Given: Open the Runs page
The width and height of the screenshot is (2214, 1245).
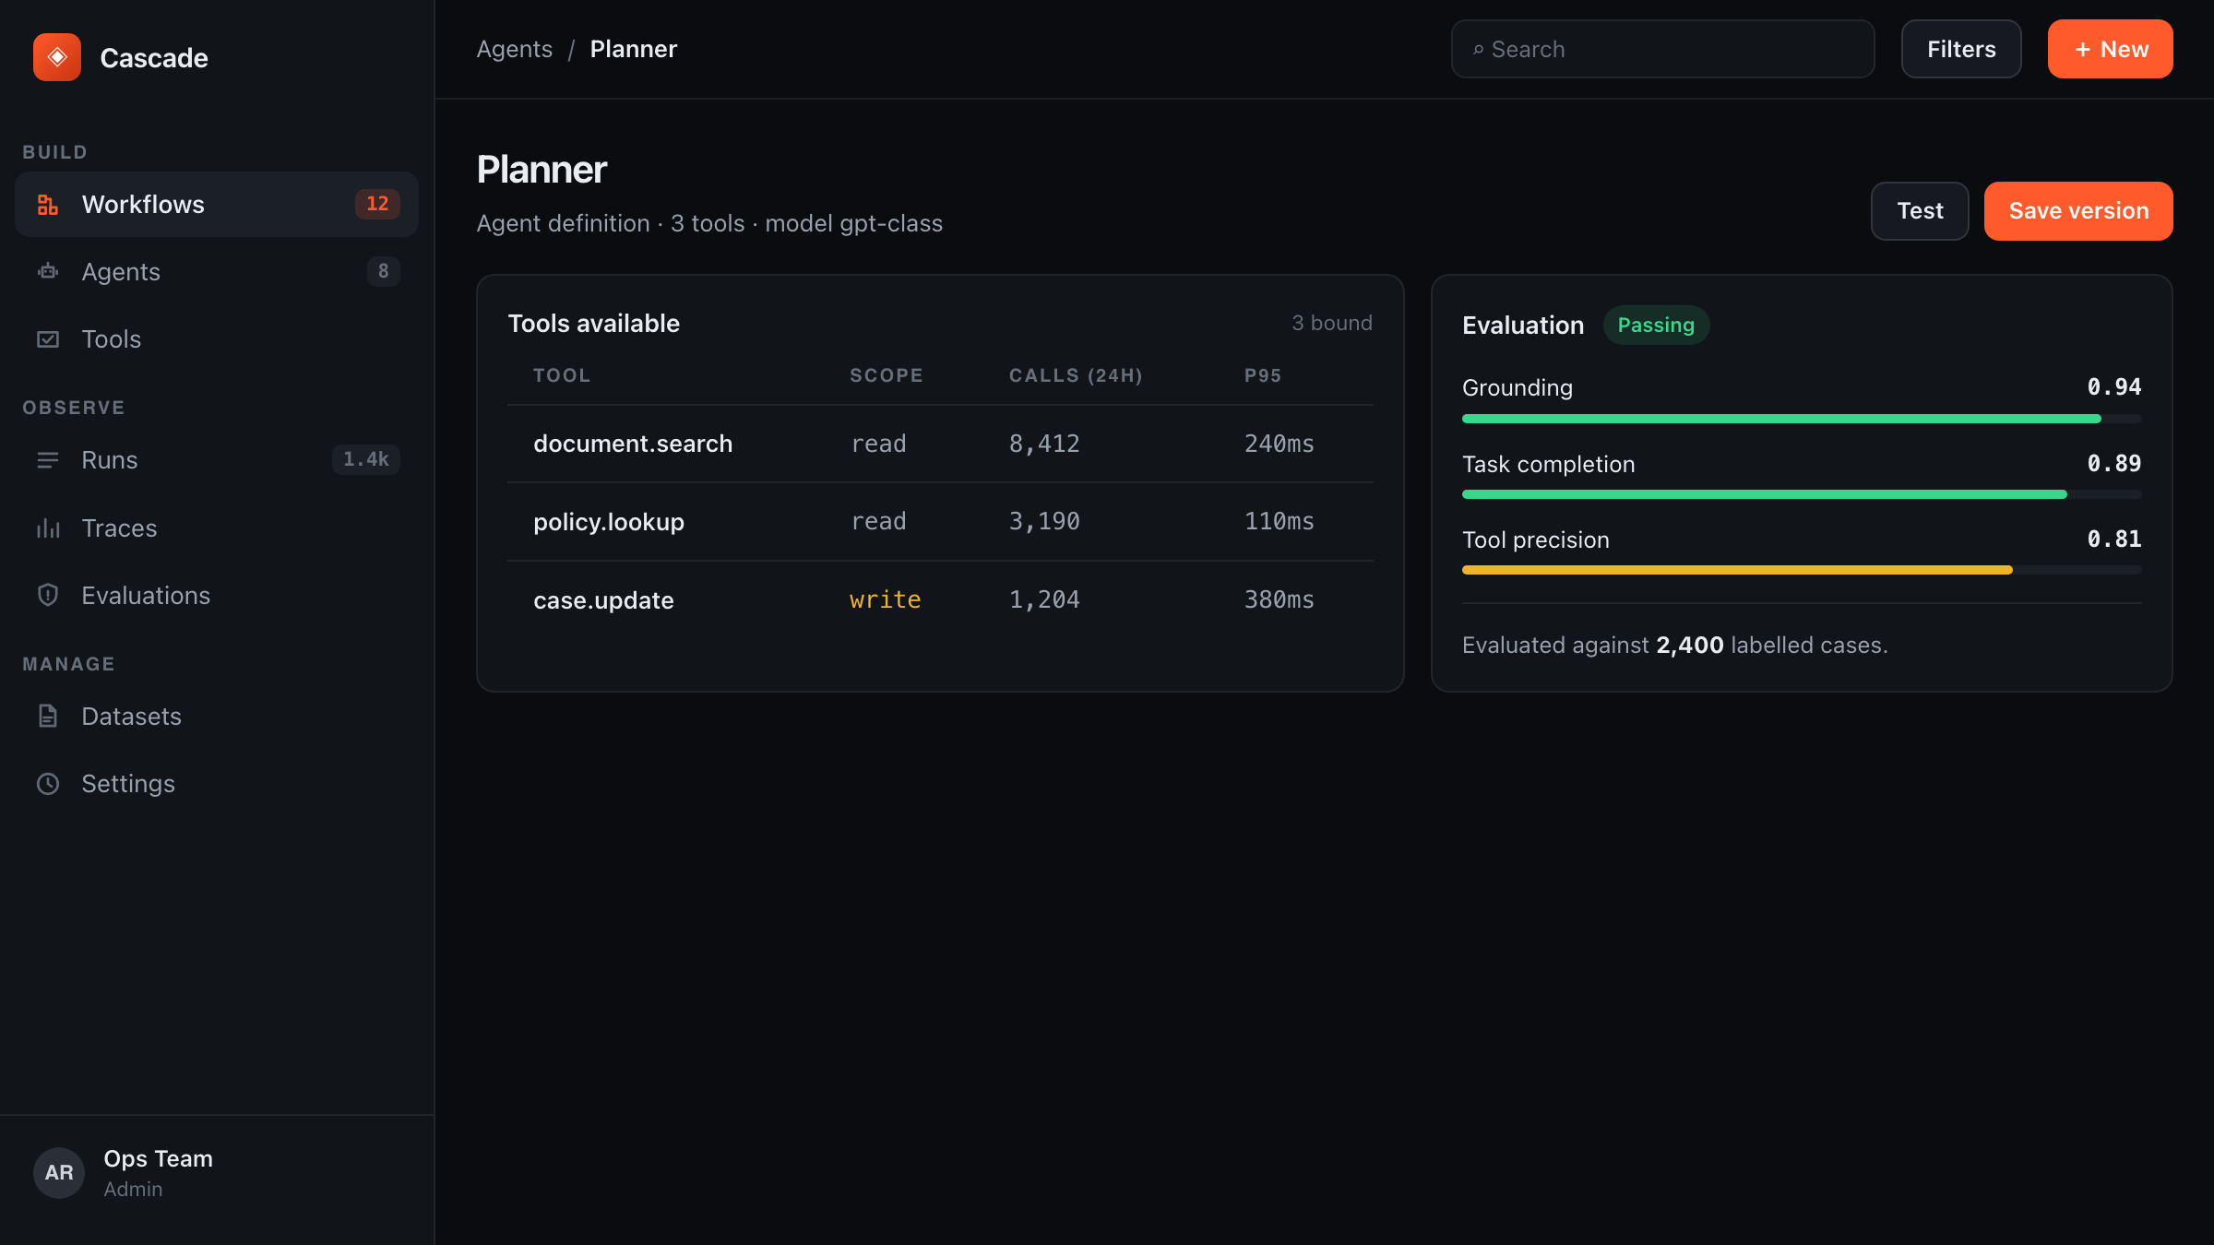Looking at the screenshot, I should pos(217,460).
